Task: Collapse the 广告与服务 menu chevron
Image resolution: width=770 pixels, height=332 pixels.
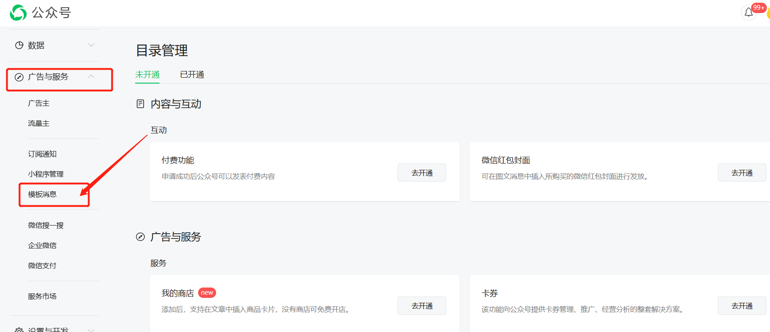Action: point(91,77)
